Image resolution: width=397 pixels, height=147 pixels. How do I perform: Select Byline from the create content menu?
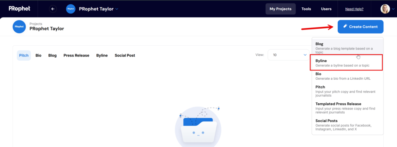tap(346, 63)
